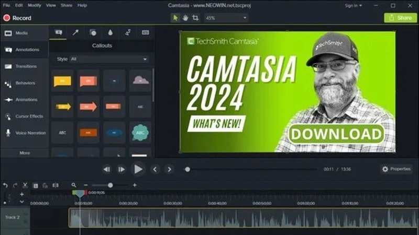Add a new track with plus icon
The image size is (419, 235).
[21, 194]
